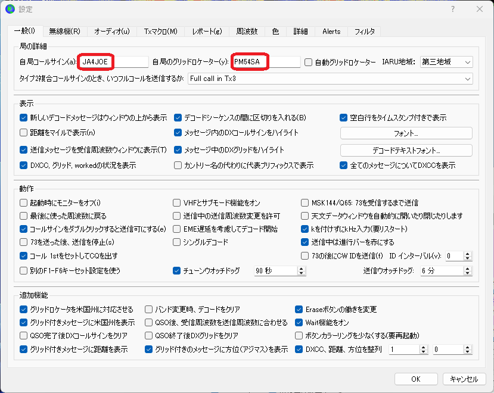Uncheck DXCC, グリッド, workedの状況を表示
The width and height of the screenshot is (494, 393).
pos(24,166)
